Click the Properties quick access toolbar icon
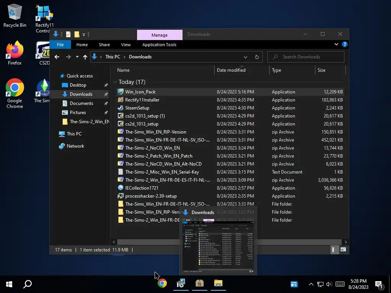Screen dimensions: 391x293 point(68,34)
